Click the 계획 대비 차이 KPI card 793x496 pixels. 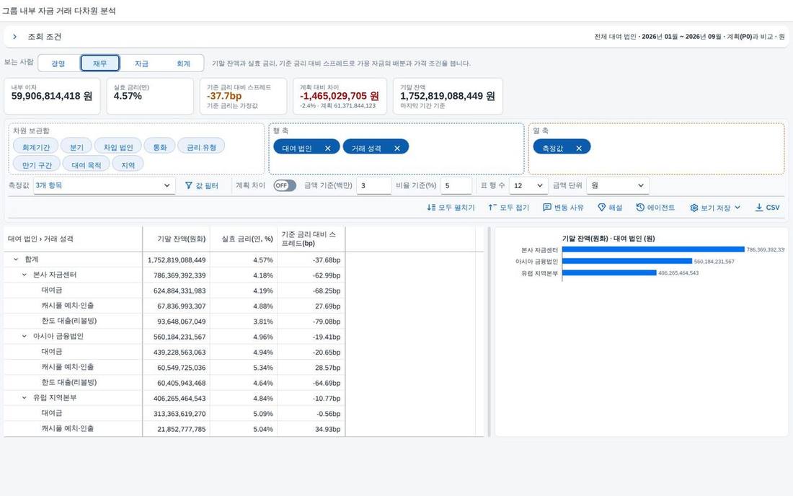pyautogui.click(x=340, y=96)
